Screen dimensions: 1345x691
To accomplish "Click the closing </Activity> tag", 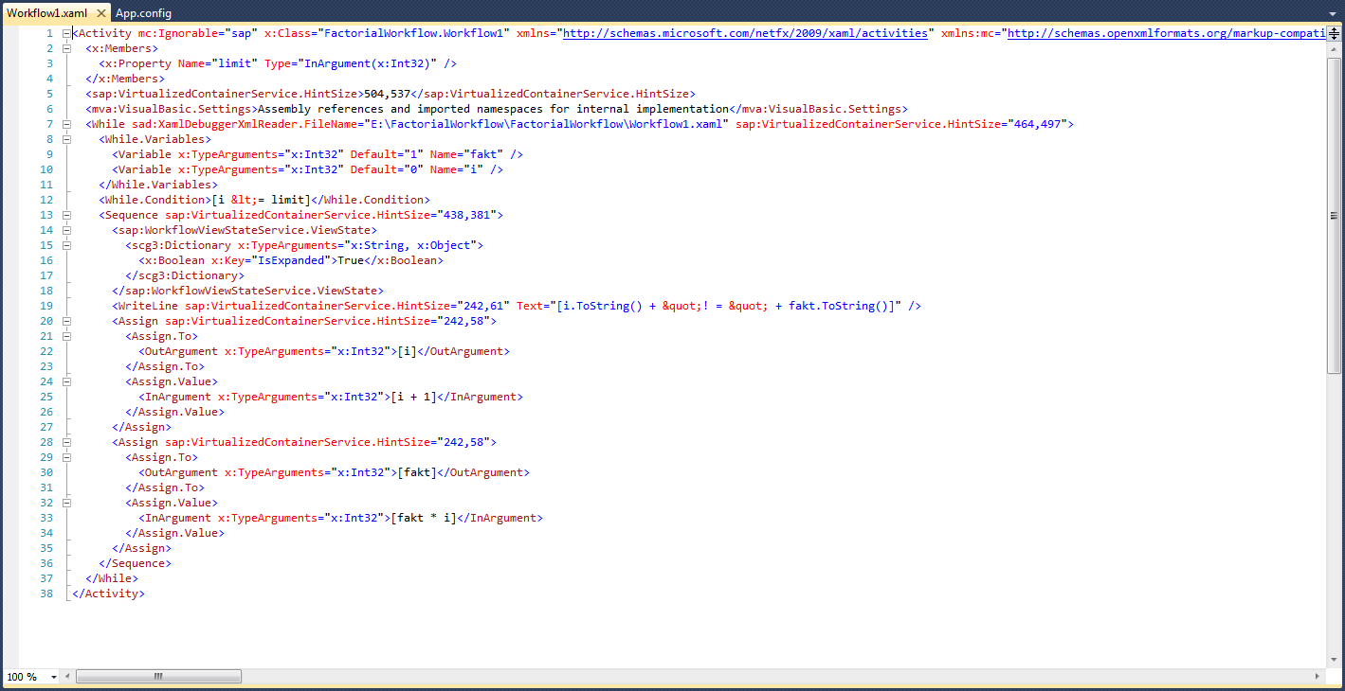I will click(x=109, y=594).
